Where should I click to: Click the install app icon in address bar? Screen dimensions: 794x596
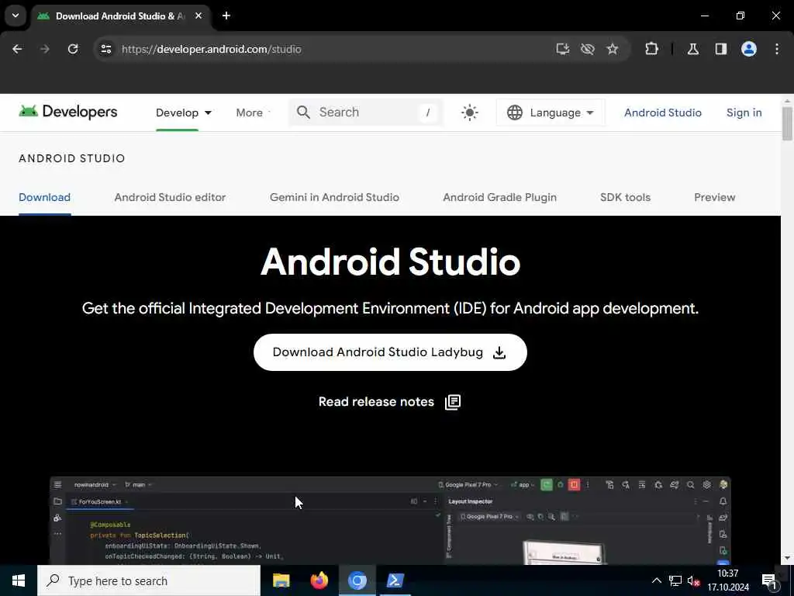click(x=563, y=49)
